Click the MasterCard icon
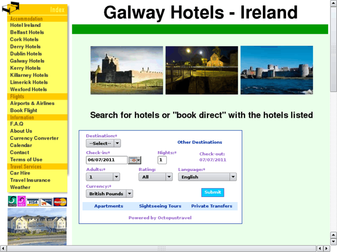 coord(60,202)
